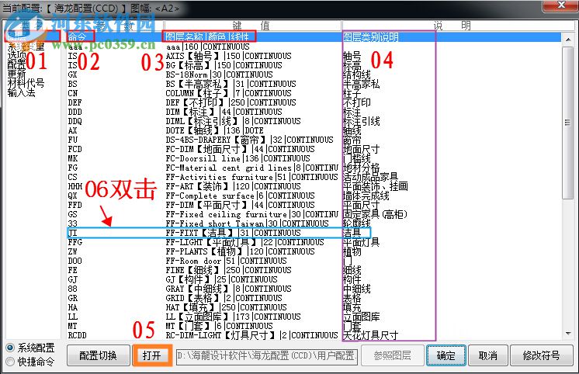
Task: Select the FF-Activities furniture 活动成品家具 row
Action: click(314, 177)
